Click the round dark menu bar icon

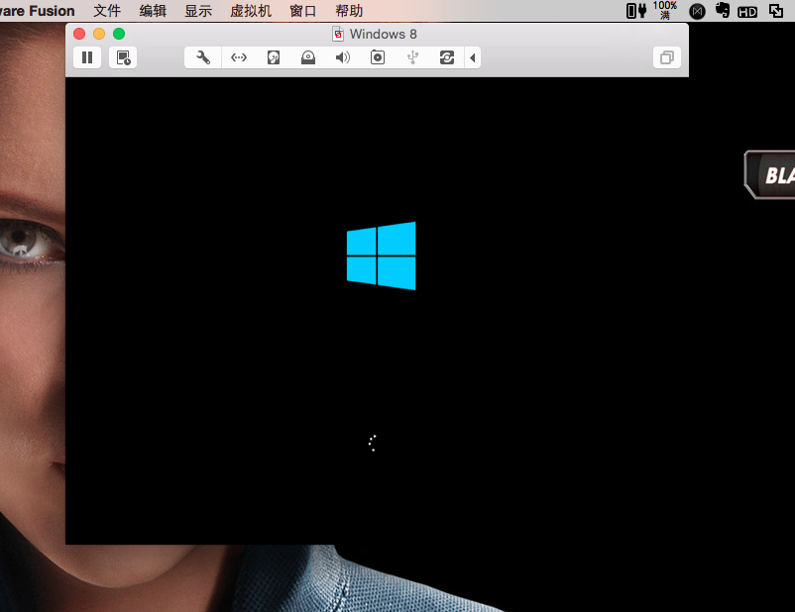(x=697, y=11)
